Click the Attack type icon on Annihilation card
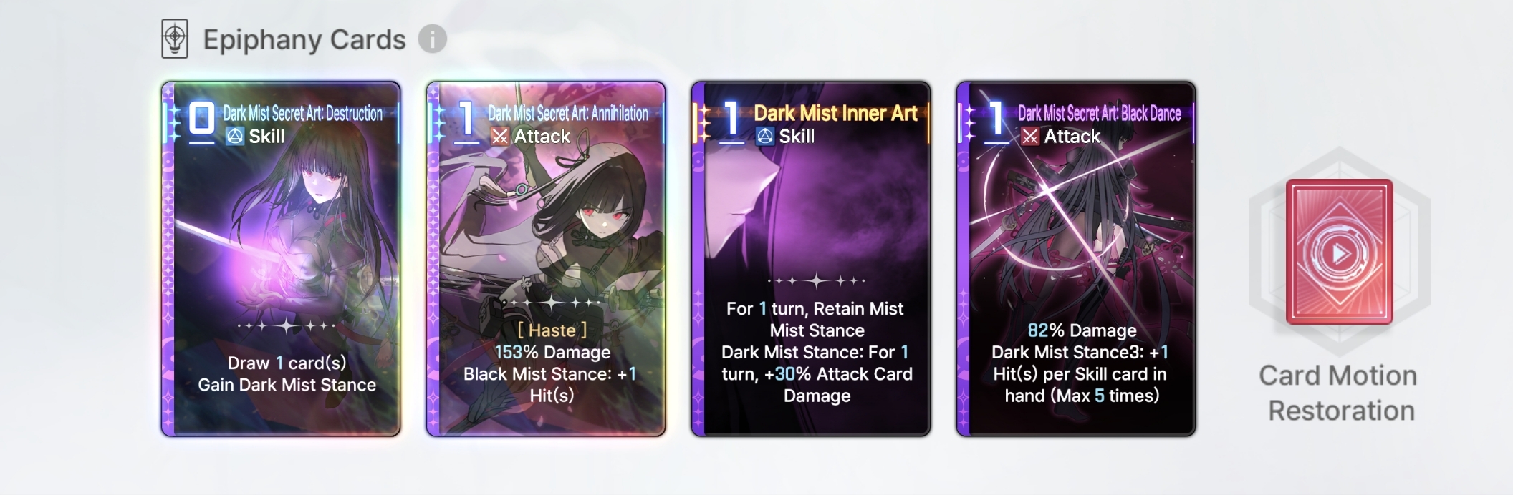 500,136
